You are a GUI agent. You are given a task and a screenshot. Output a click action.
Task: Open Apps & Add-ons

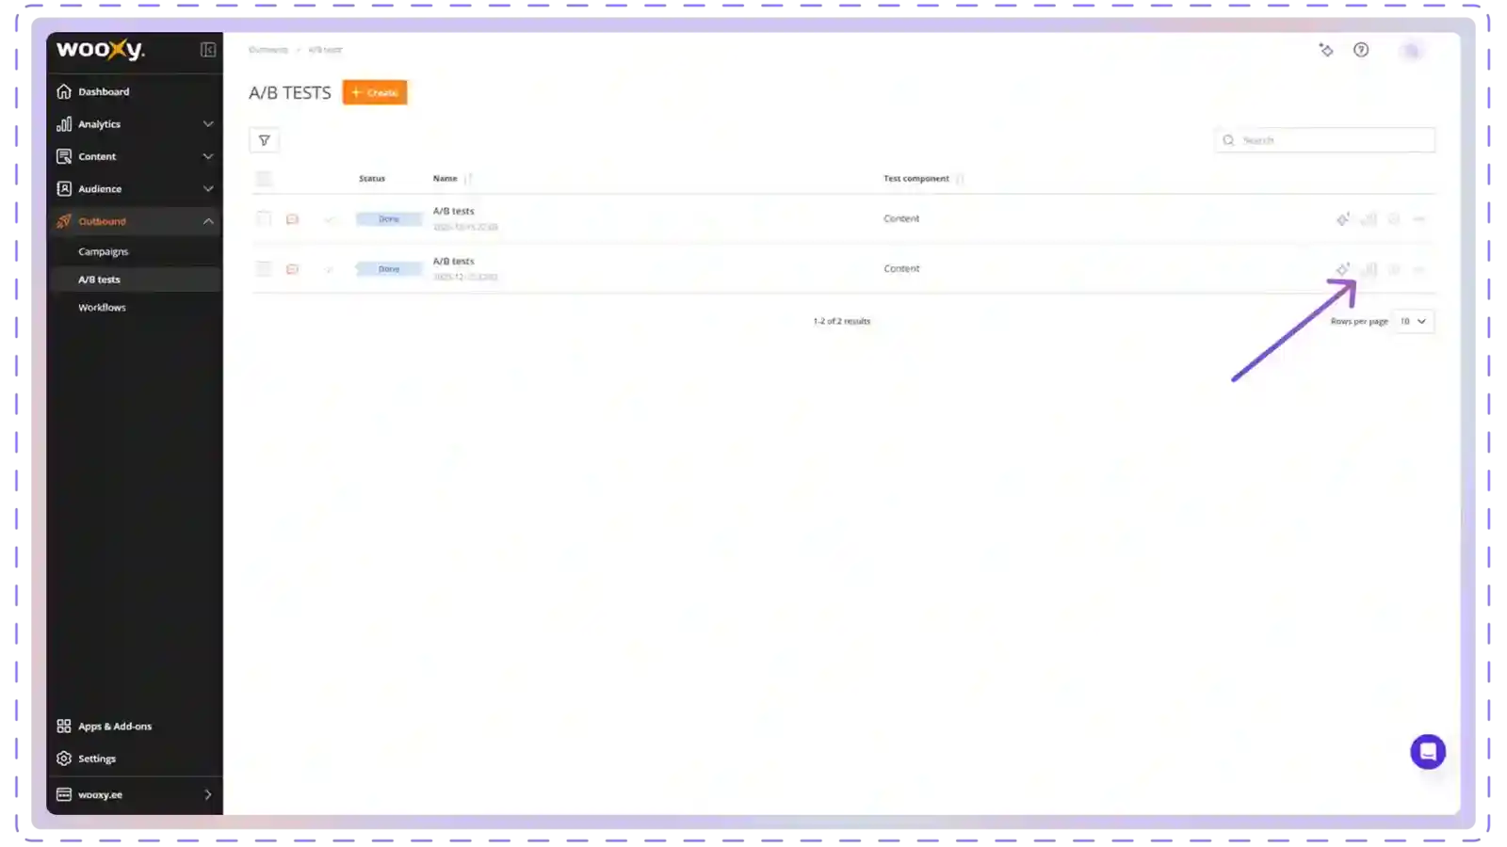(114, 727)
